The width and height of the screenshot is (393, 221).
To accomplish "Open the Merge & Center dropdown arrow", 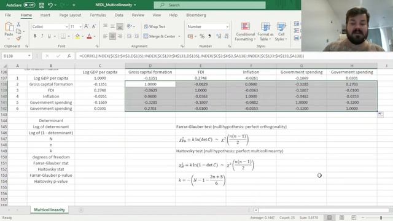I will coord(179,36).
